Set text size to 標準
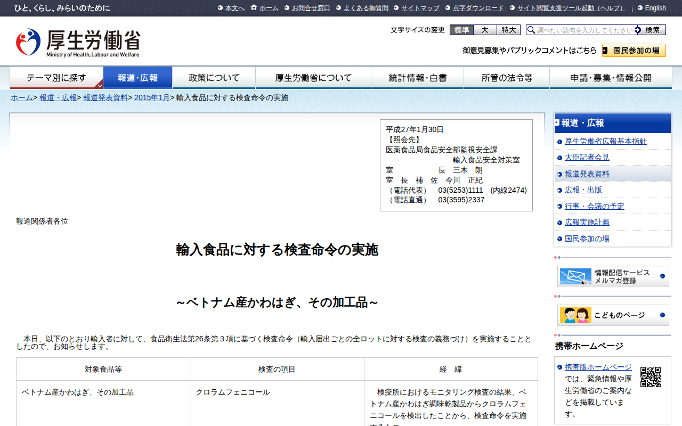 click(461, 30)
